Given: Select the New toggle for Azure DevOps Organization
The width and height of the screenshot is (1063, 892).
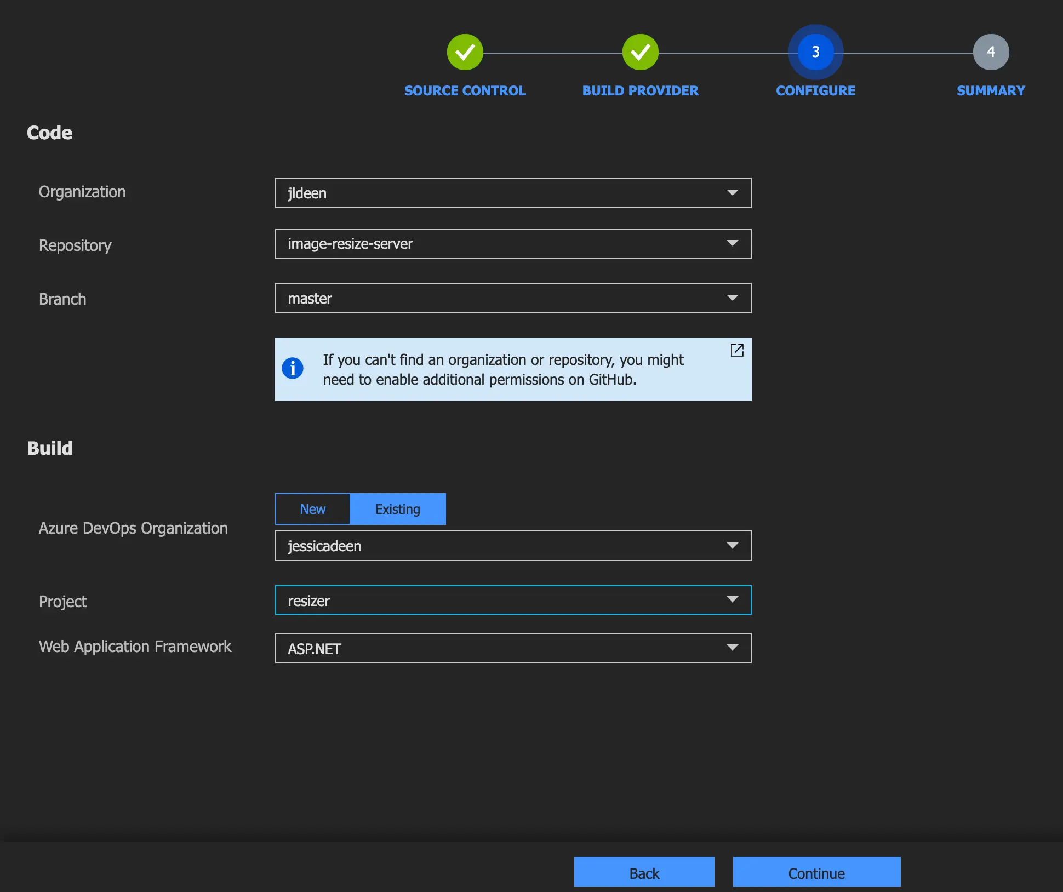Looking at the screenshot, I should click(312, 508).
